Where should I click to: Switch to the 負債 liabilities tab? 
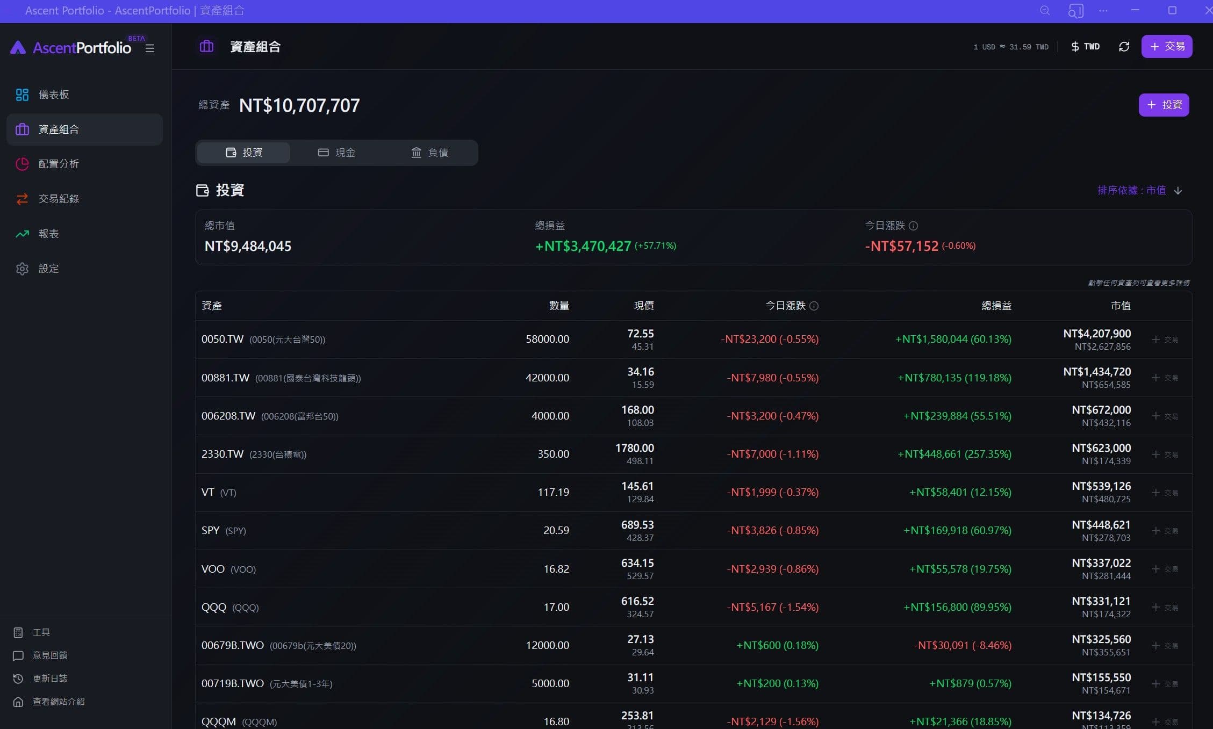(x=429, y=153)
